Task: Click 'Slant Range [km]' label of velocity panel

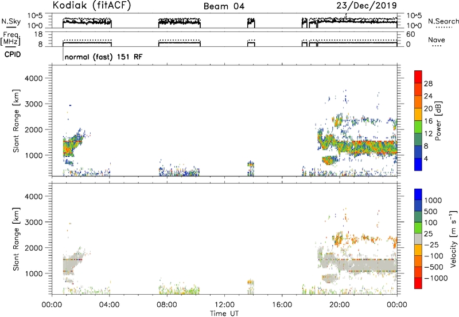Action: click(16, 239)
